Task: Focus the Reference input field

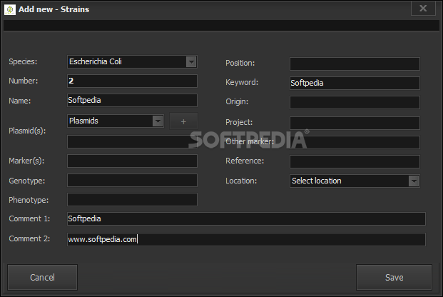Action: pos(355,161)
